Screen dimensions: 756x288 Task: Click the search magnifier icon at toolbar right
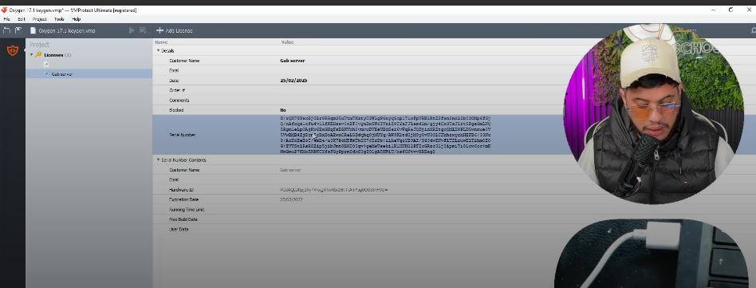click(753, 30)
